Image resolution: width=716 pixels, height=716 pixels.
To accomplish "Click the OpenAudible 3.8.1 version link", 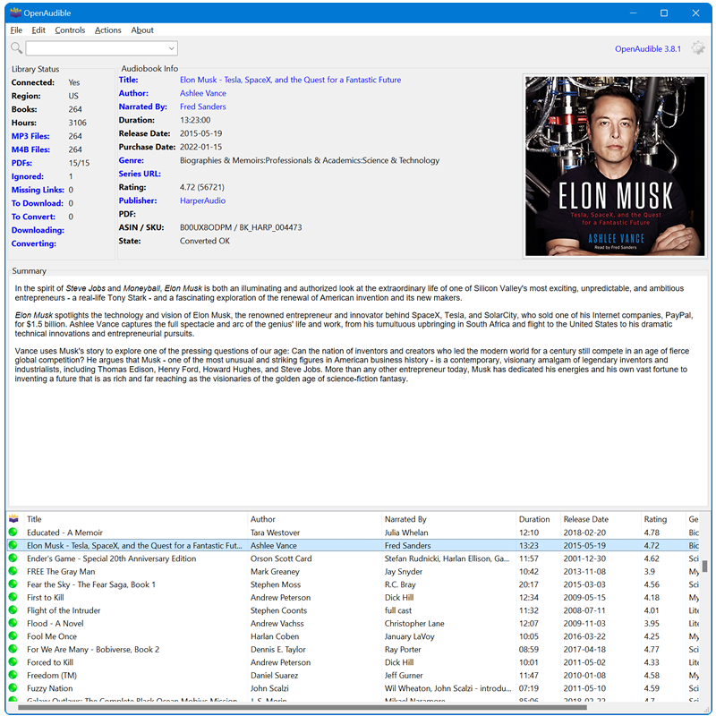I will pyautogui.click(x=647, y=49).
